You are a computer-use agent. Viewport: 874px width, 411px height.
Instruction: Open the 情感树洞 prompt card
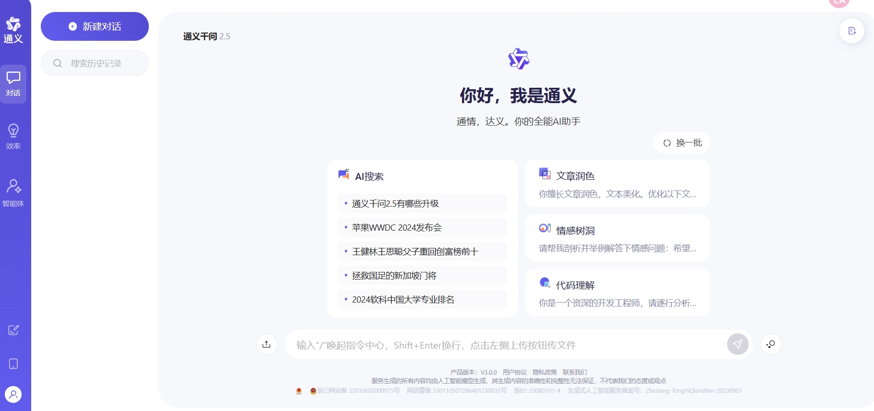(x=617, y=238)
